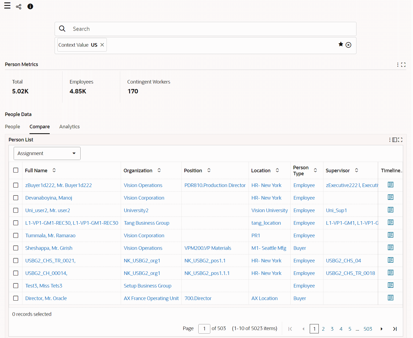The image size is (413, 338).
Task: Sort by Full Name column
Action: pyautogui.click(x=54, y=170)
